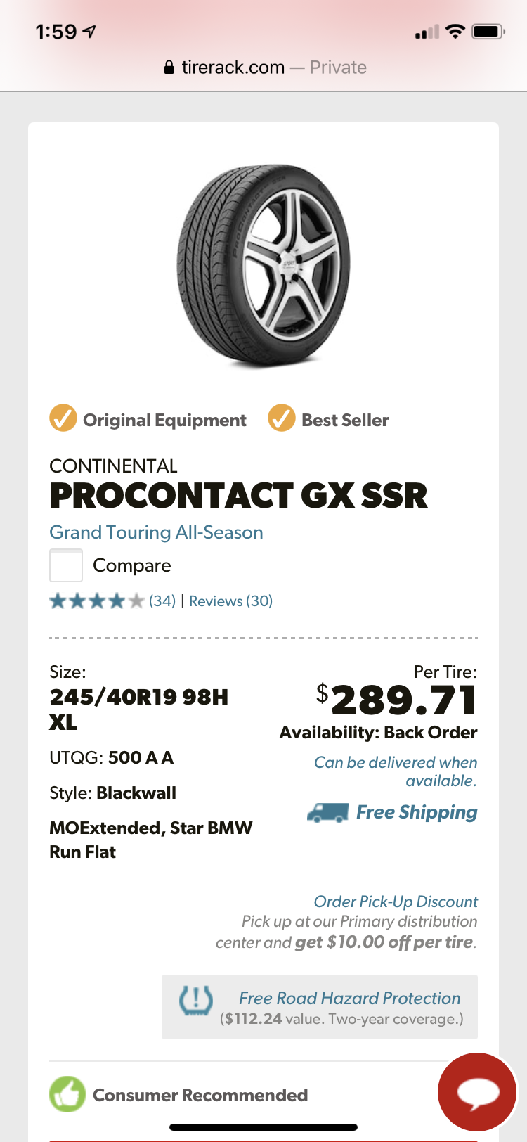Open Grand Touring All-Season category link
This screenshot has height=1142, width=527.
156,532
